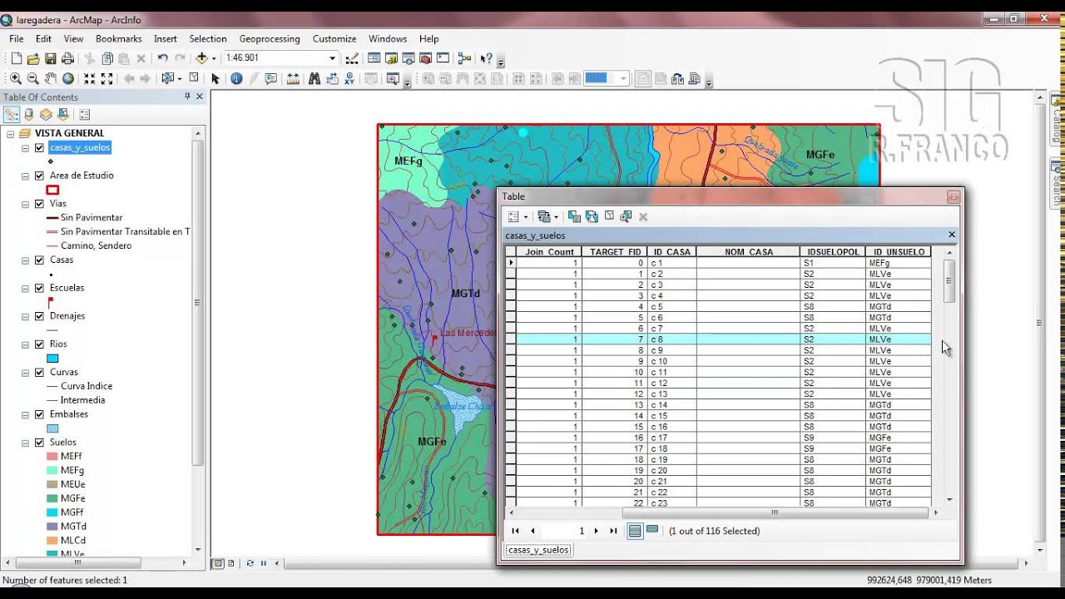1065x599 pixels.
Task: Click the Full Extent globe icon
Action: coord(68,78)
